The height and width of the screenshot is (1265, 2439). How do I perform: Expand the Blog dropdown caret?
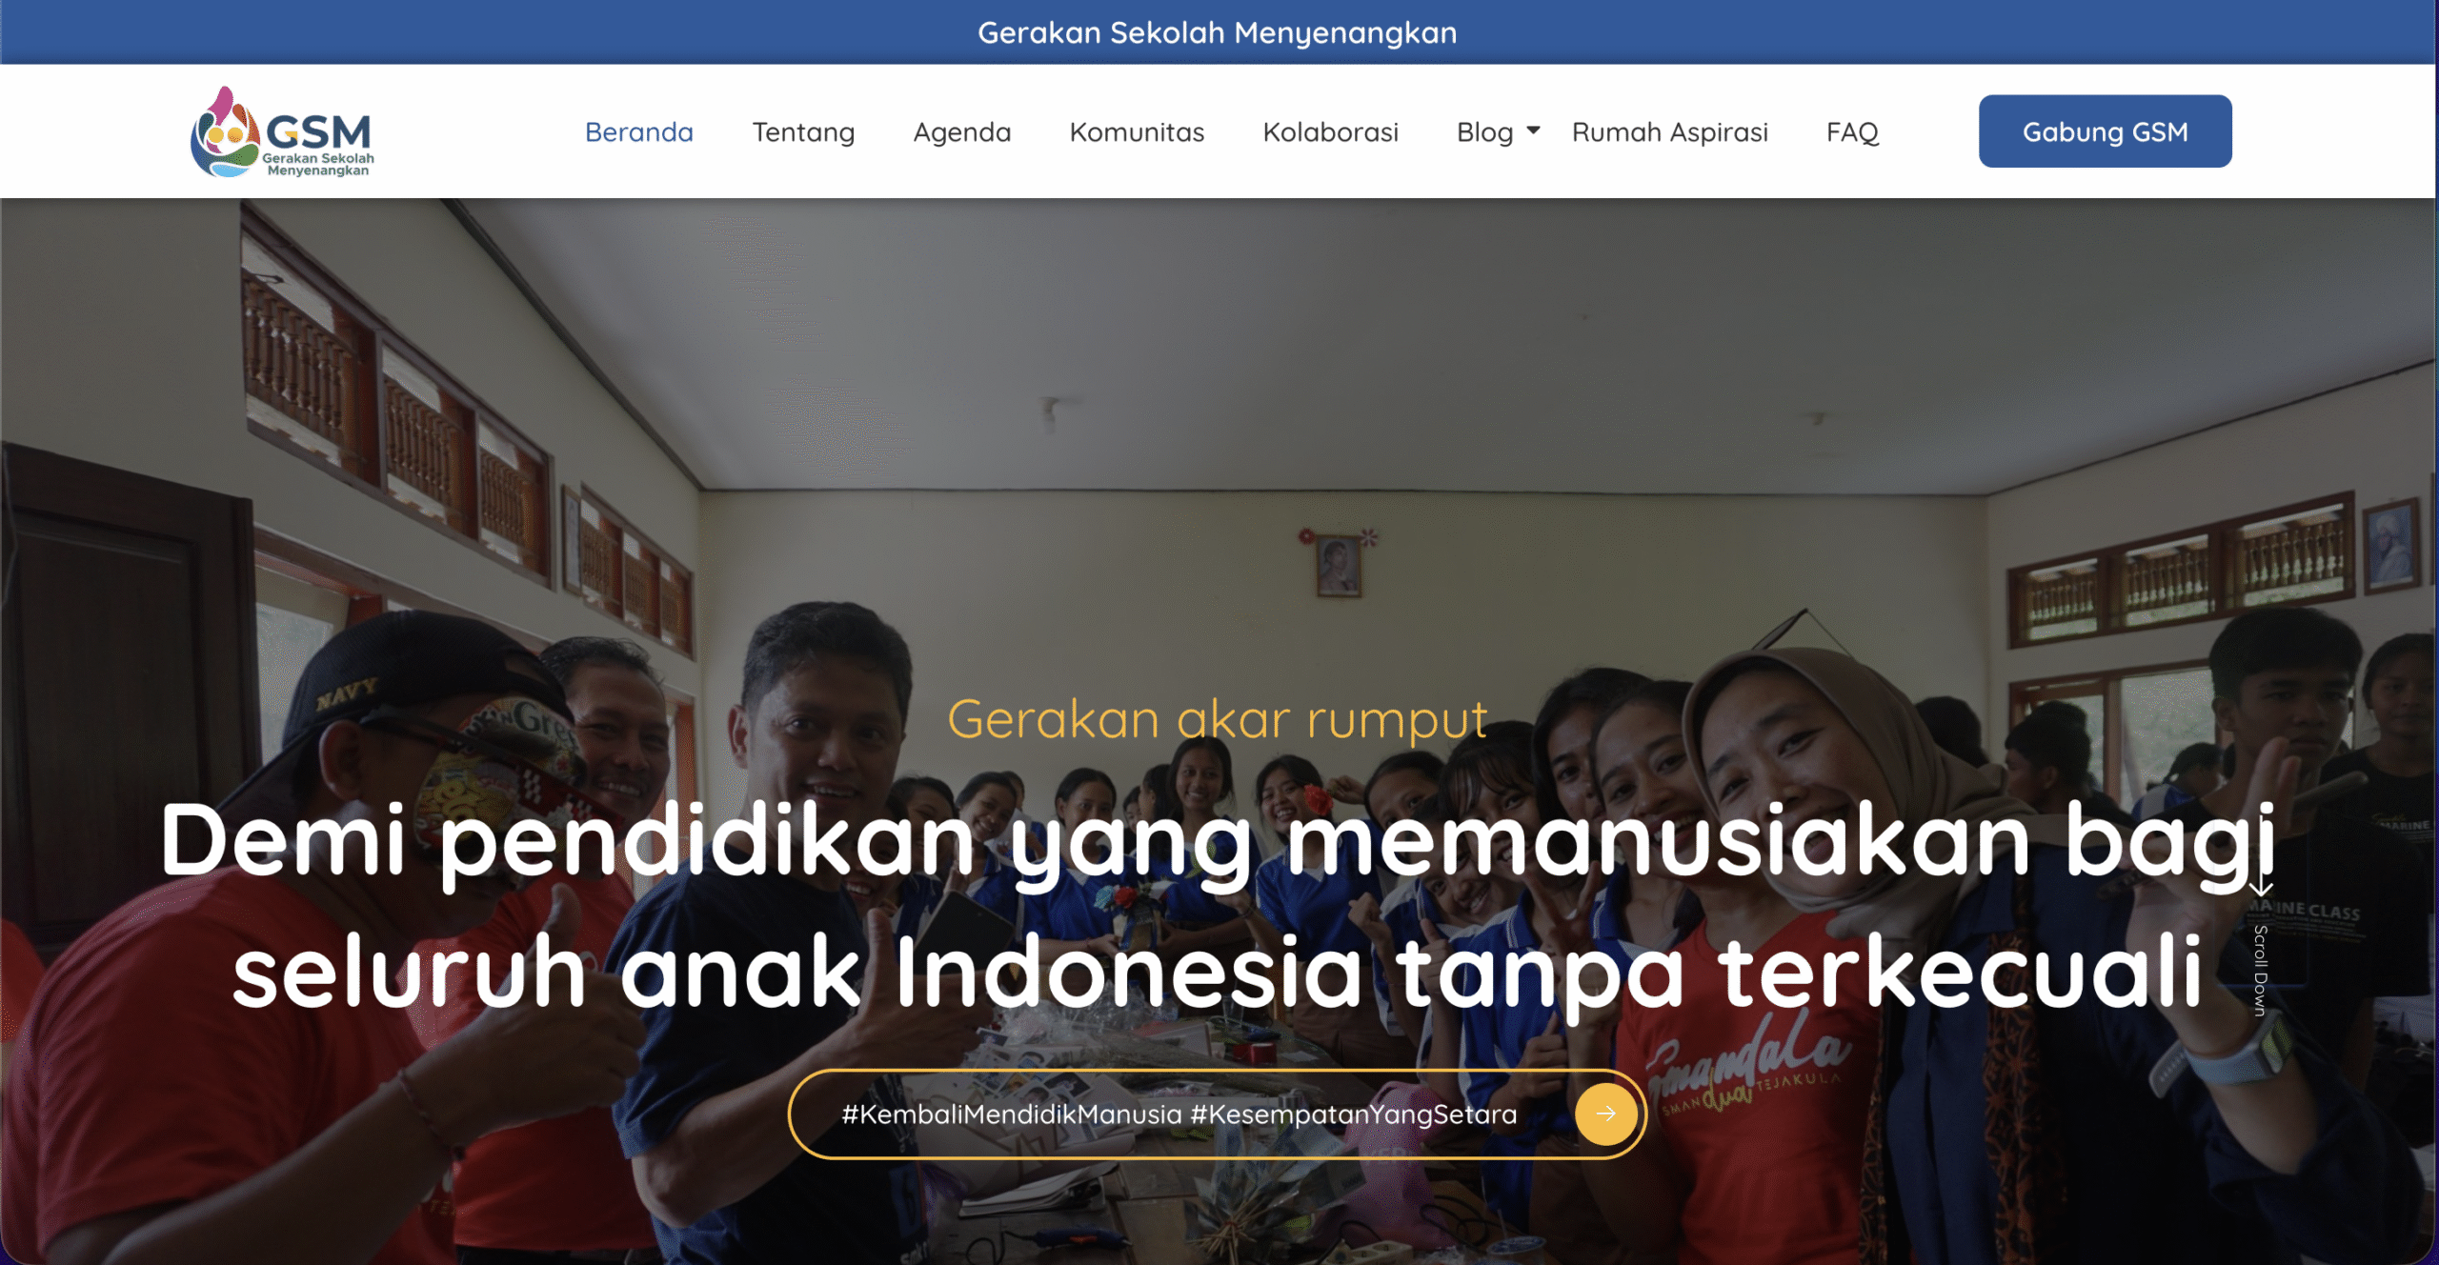coord(1533,131)
